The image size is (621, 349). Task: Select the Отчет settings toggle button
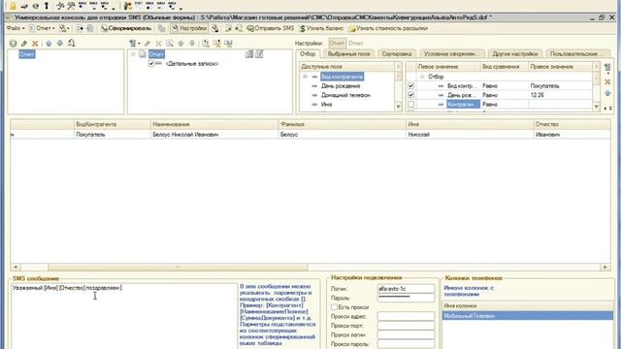[x=337, y=43]
